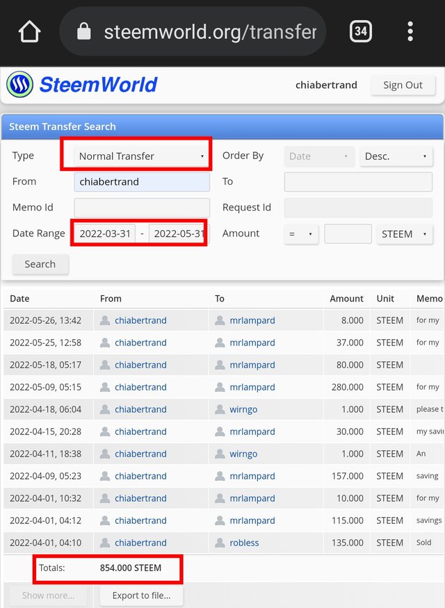Tap the browser home icon
445x608 pixels.
(x=29, y=31)
